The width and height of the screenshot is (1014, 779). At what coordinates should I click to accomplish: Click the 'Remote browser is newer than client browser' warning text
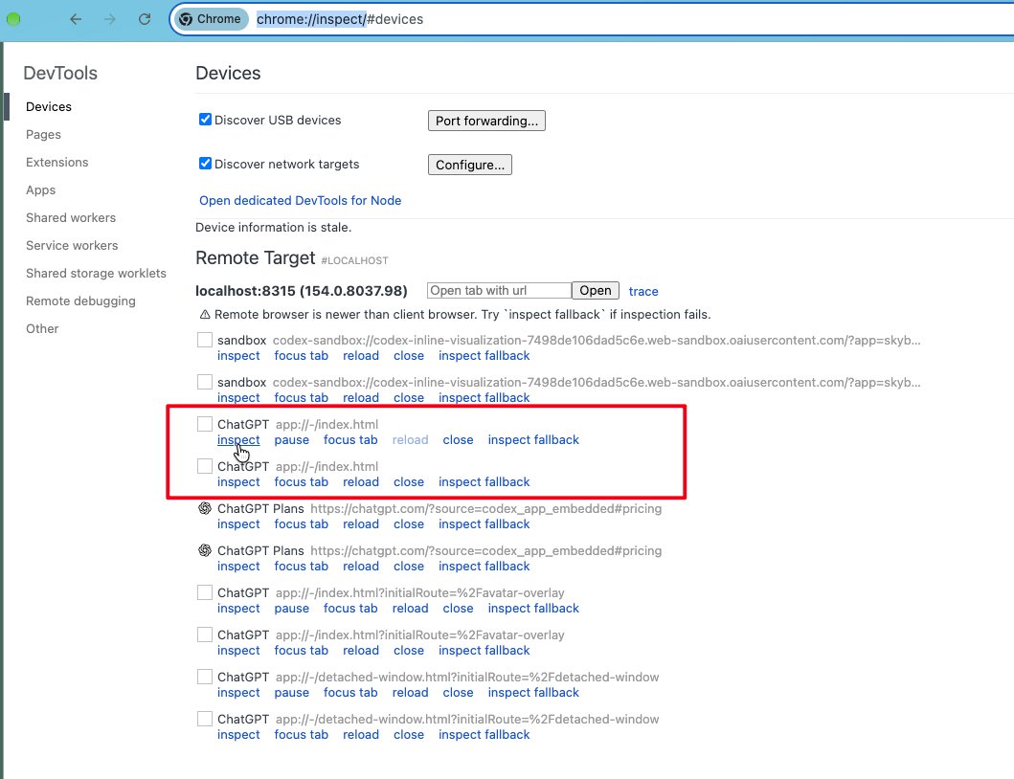pos(462,315)
